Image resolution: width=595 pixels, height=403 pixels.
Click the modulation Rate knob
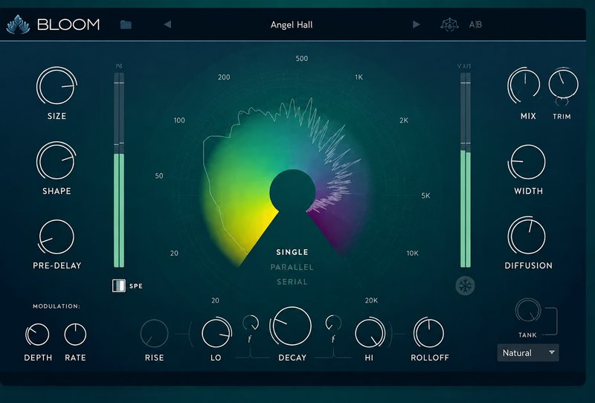75,335
